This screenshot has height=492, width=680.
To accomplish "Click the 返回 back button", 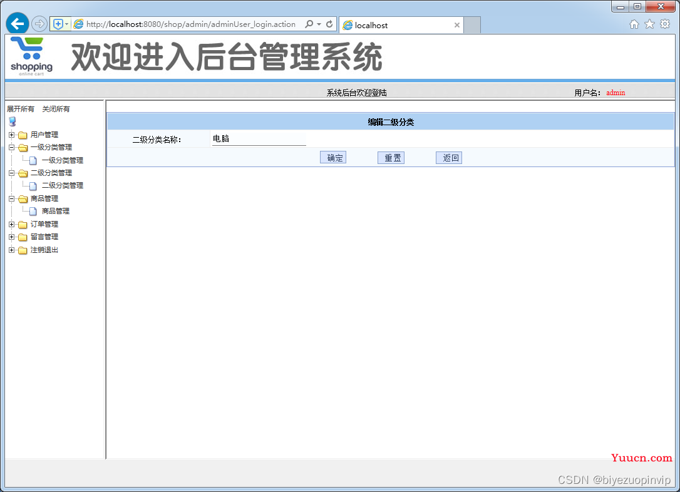I will 449,158.
